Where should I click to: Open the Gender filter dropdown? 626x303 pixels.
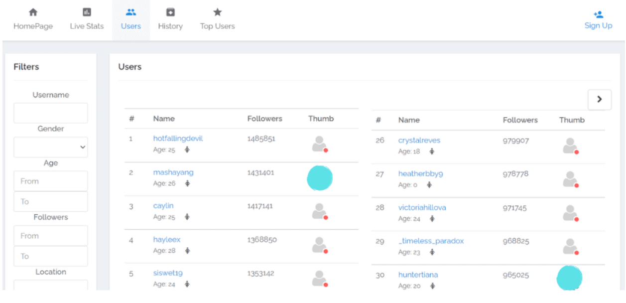(51, 147)
